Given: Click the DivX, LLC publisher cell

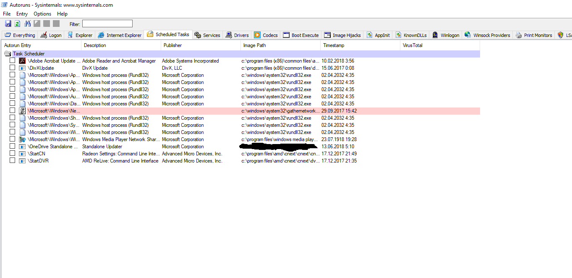Looking at the screenshot, I should coord(172,68).
